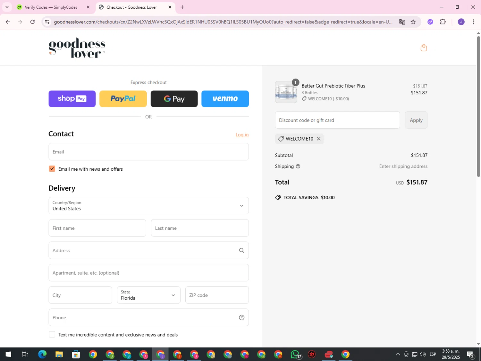This screenshot has width=481, height=361.
Task: Click the ZIP code field
Action: pyautogui.click(x=217, y=295)
